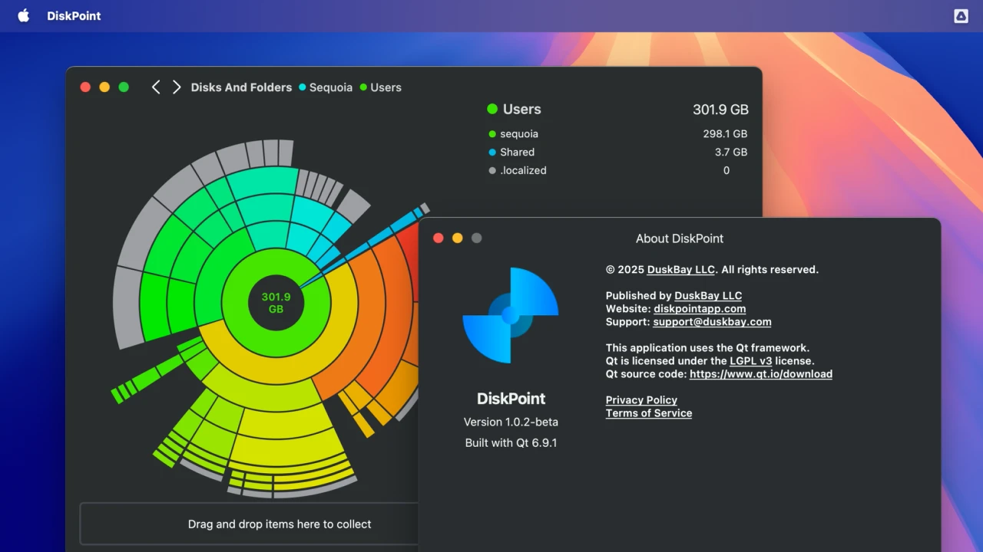983x552 pixels.
Task: Select the Users breadcrumb item
Action: (x=386, y=87)
